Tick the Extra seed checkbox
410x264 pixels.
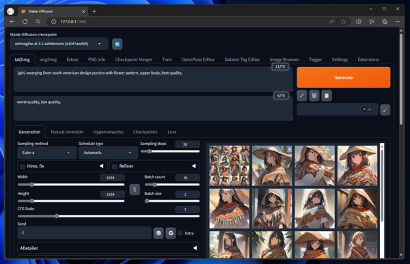(180, 233)
